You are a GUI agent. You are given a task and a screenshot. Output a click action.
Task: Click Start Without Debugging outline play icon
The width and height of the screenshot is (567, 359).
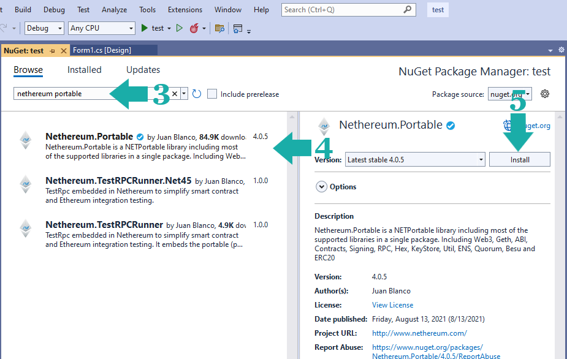[x=180, y=28]
